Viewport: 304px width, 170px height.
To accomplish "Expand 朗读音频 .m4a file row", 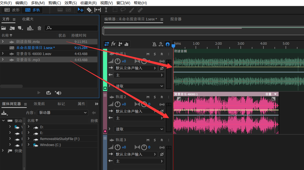I will pyautogui.click(x=3, y=41).
